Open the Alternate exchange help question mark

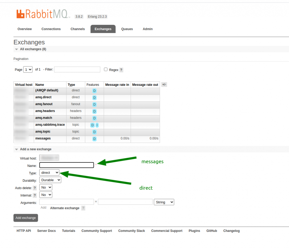point(83,208)
